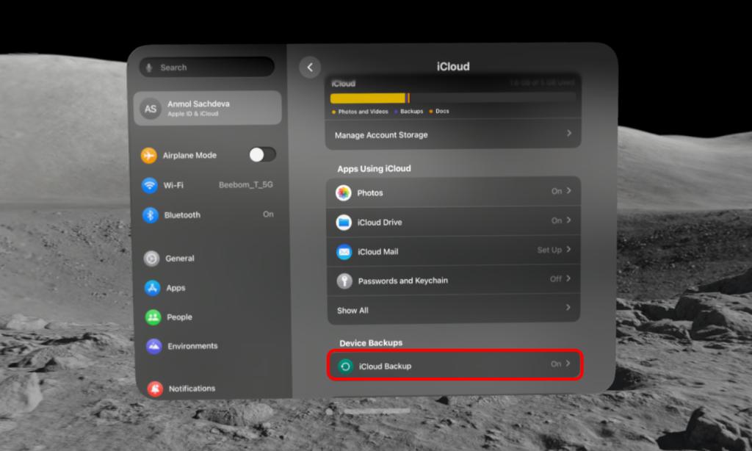Click the Photos app icon
Screen dimensions: 752x451
tap(344, 193)
